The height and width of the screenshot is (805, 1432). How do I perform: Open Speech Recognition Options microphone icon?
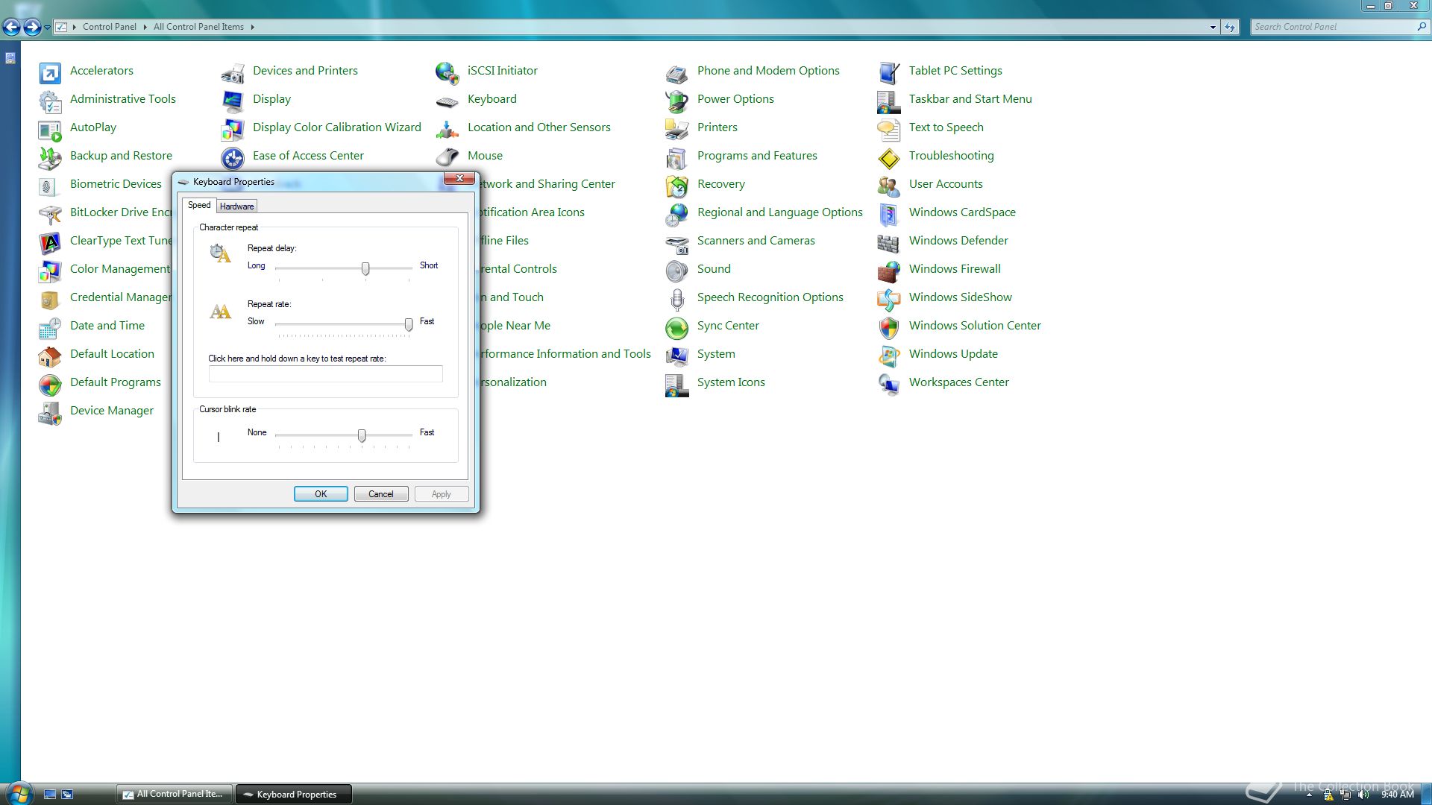677,299
